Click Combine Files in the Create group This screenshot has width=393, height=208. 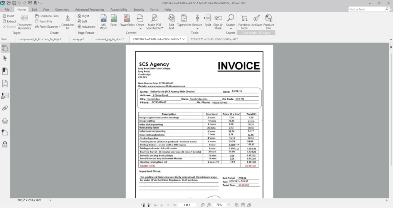pos(47,16)
